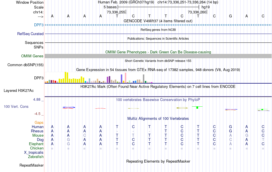The image size is (272, 172).
Task: Click the sequence direction arrow label
Action: [x=40, y=17]
